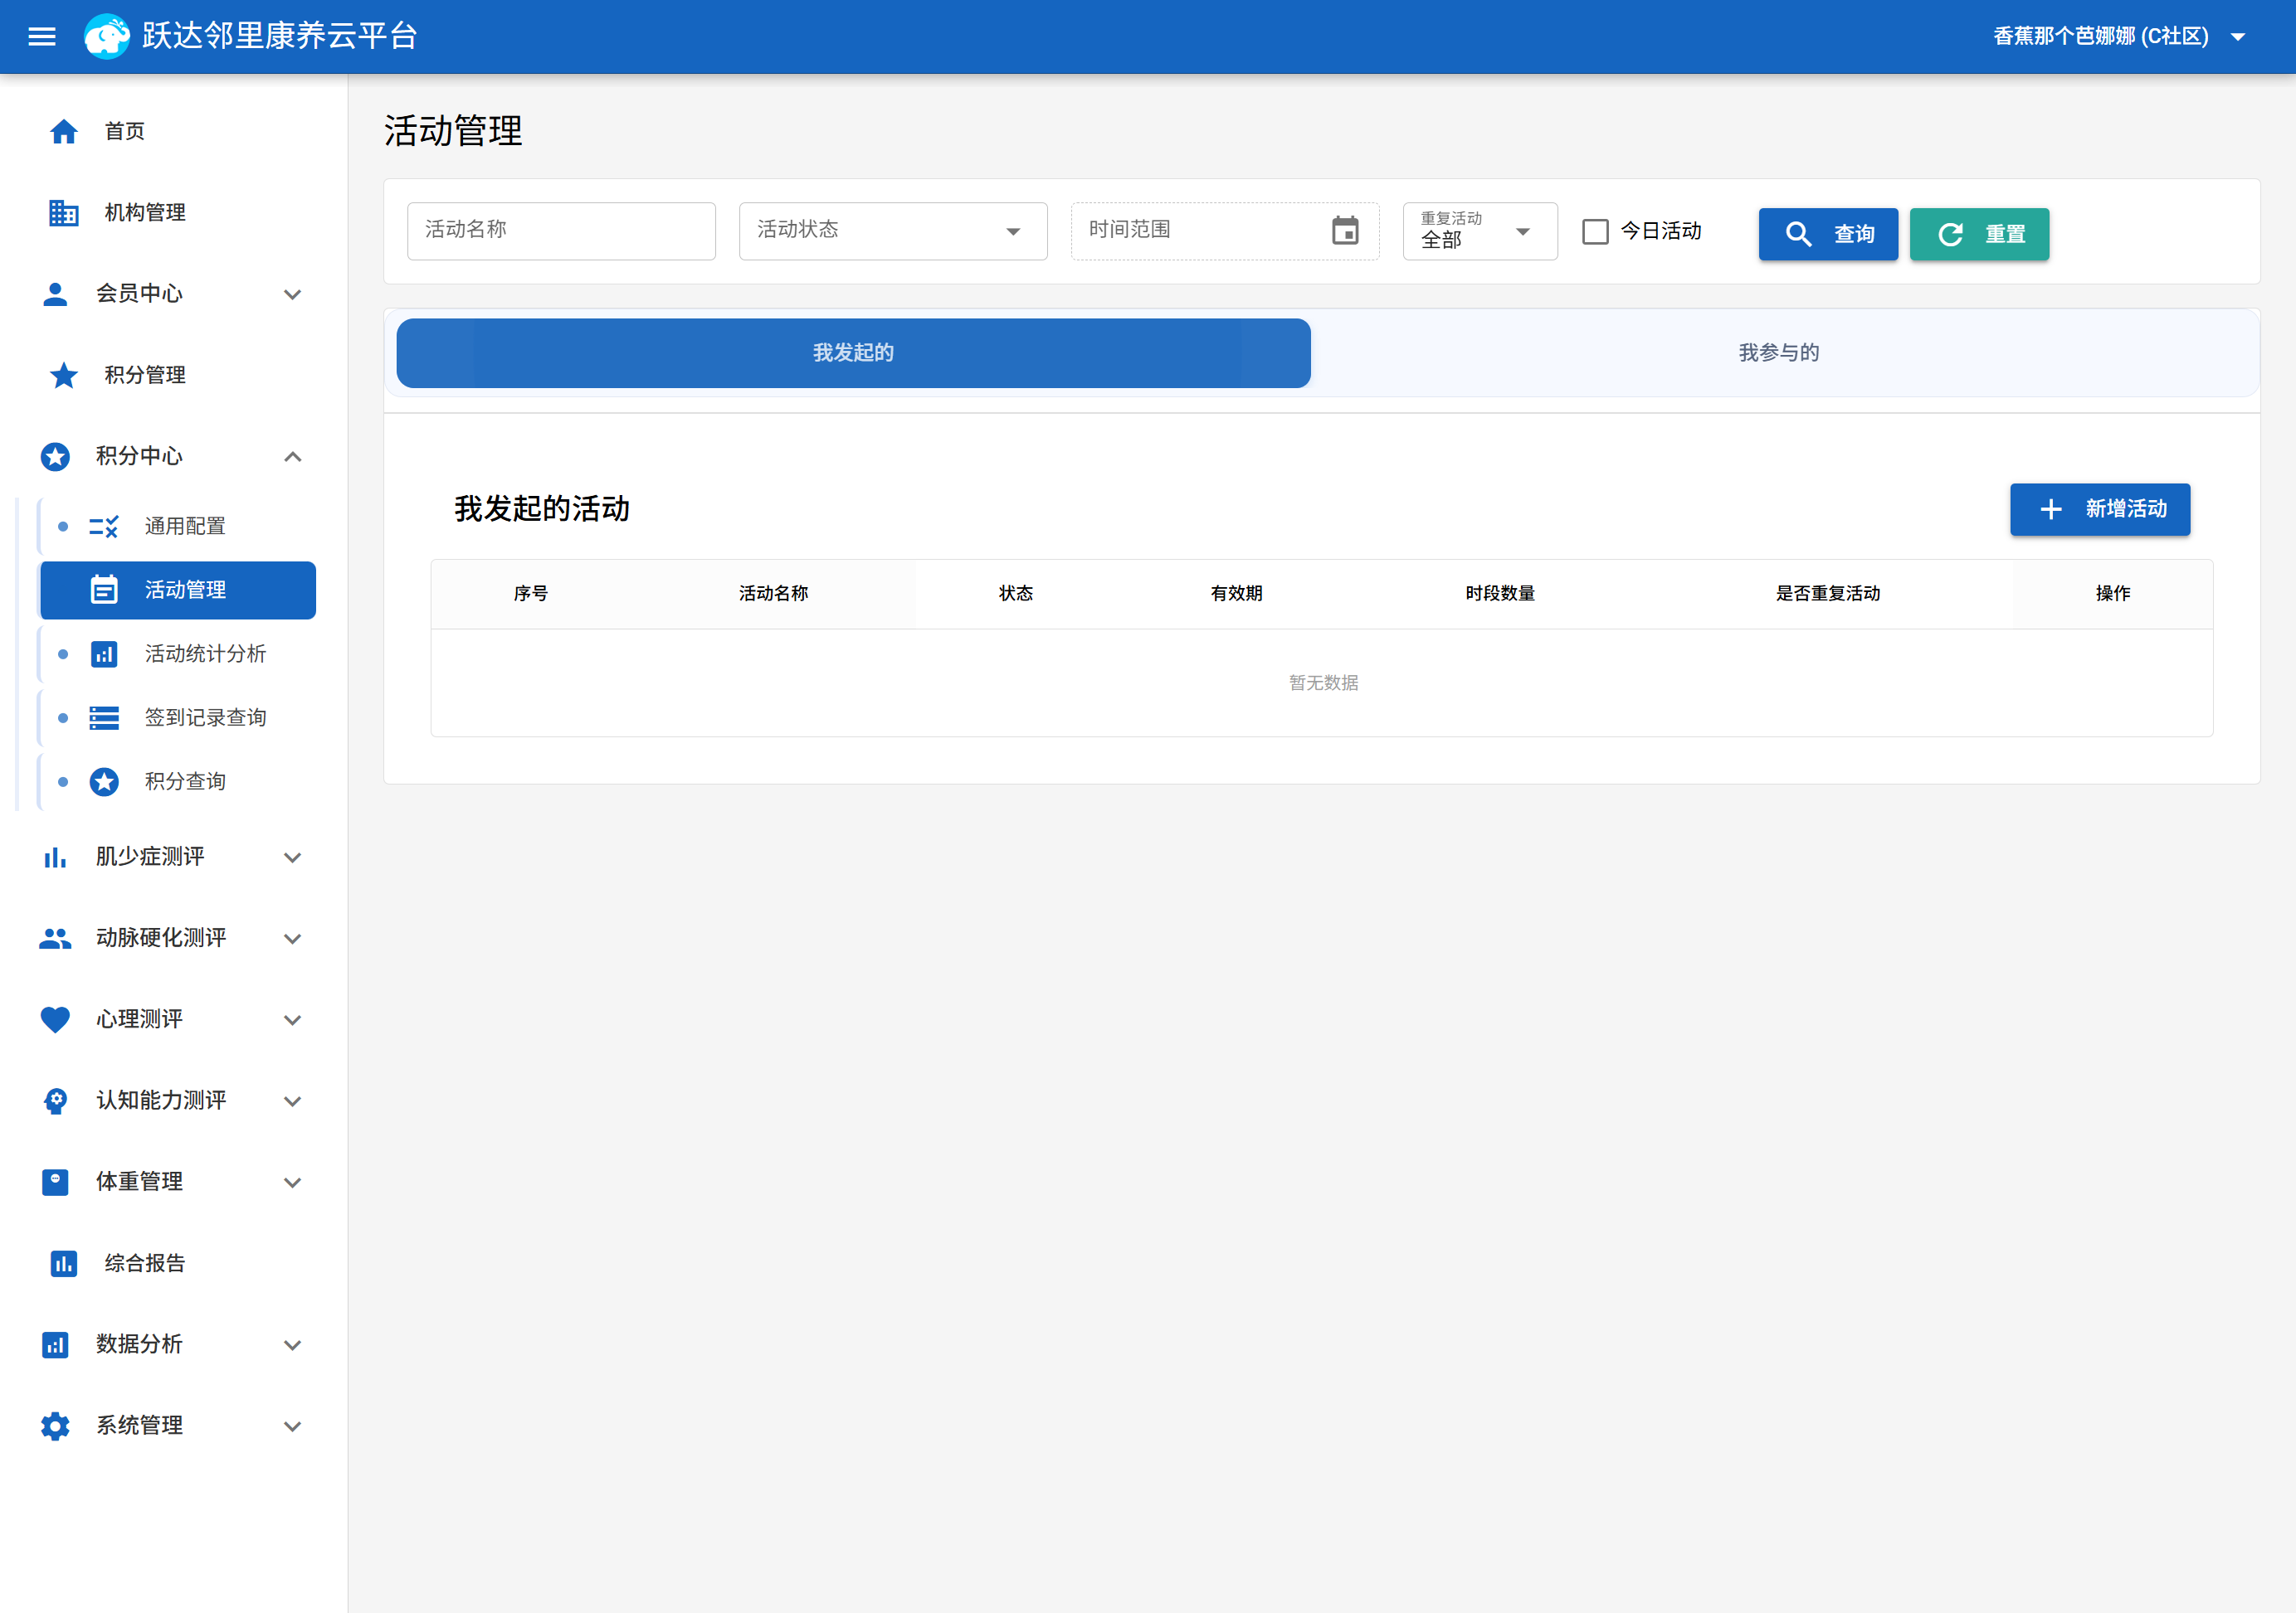Click the 香蕉那个芭娜娜 (C社区) user name
This screenshot has width=2296, height=1613.
[x=2100, y=37]
